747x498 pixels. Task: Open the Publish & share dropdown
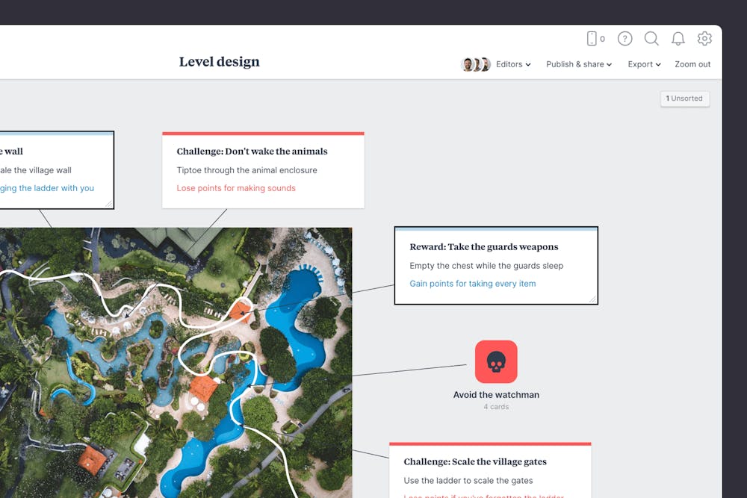[x=578, y=64]
